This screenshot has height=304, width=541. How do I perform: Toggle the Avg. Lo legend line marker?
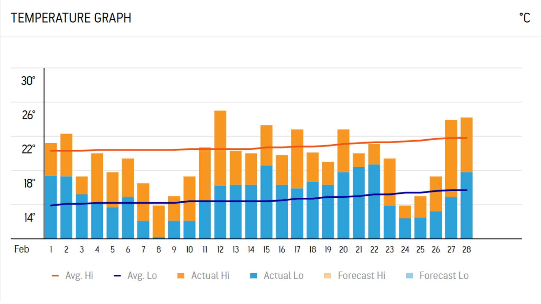coord(117,276)
